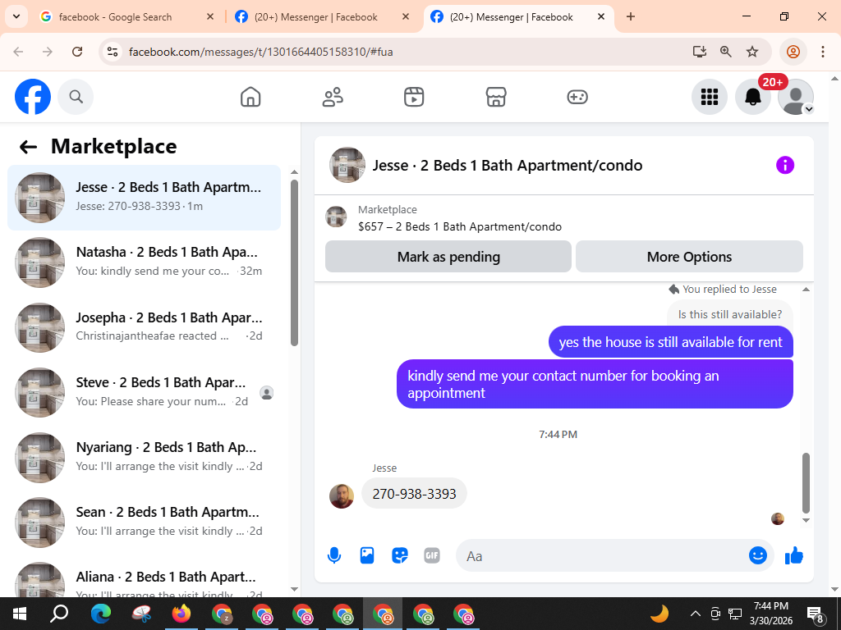Click Jesse's avatar beside the message

tap(341, 496)
